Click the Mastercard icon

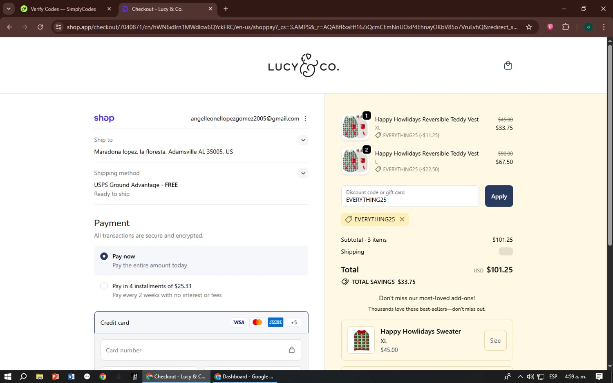[x=257, y=322]
